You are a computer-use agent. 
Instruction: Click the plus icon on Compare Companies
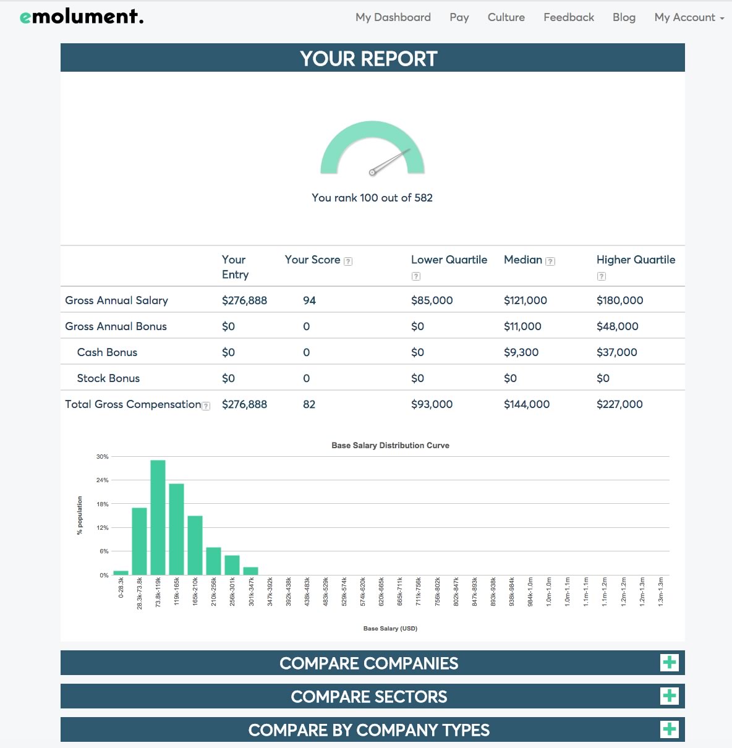click(x=669, y=663)
